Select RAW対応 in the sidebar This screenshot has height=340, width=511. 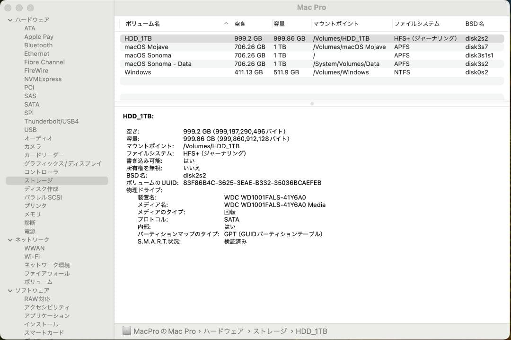point(37,299)
